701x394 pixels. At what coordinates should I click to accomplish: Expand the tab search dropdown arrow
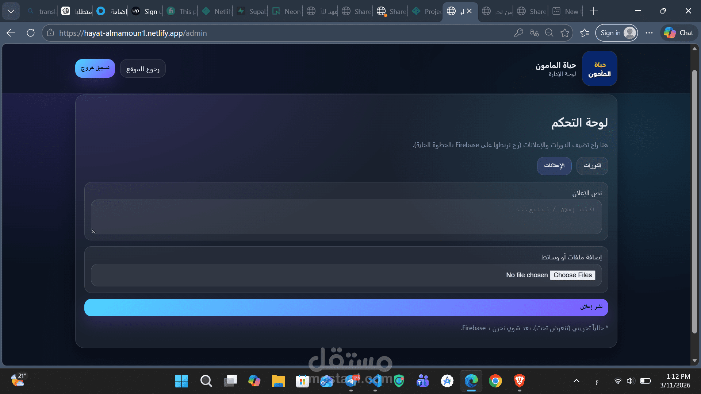[11, 11]
